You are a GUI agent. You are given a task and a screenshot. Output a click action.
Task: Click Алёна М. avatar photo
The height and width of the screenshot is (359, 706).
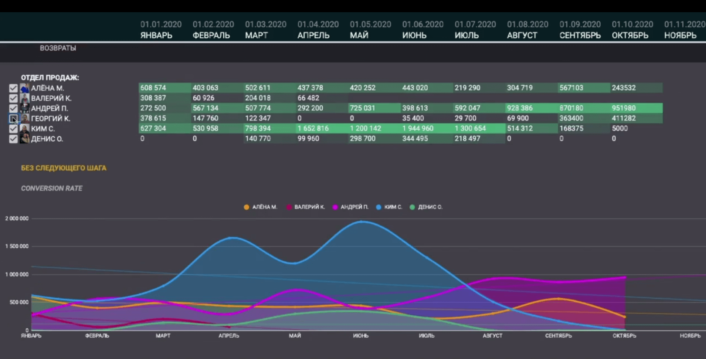tap(24, 88)
